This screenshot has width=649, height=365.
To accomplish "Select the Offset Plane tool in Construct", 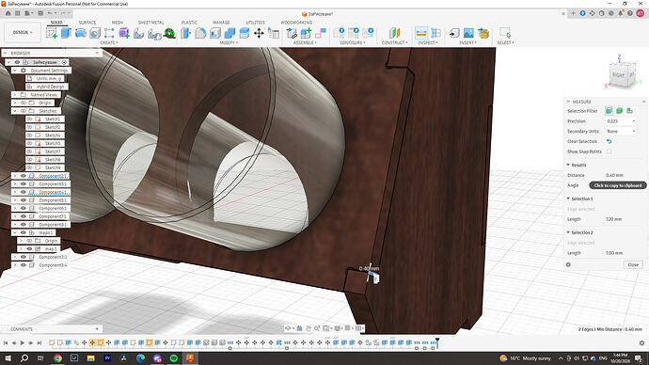I will pos(394,33).
